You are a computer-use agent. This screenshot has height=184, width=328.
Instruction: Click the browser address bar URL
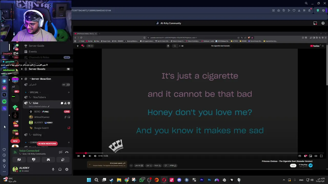click(91, 10)
